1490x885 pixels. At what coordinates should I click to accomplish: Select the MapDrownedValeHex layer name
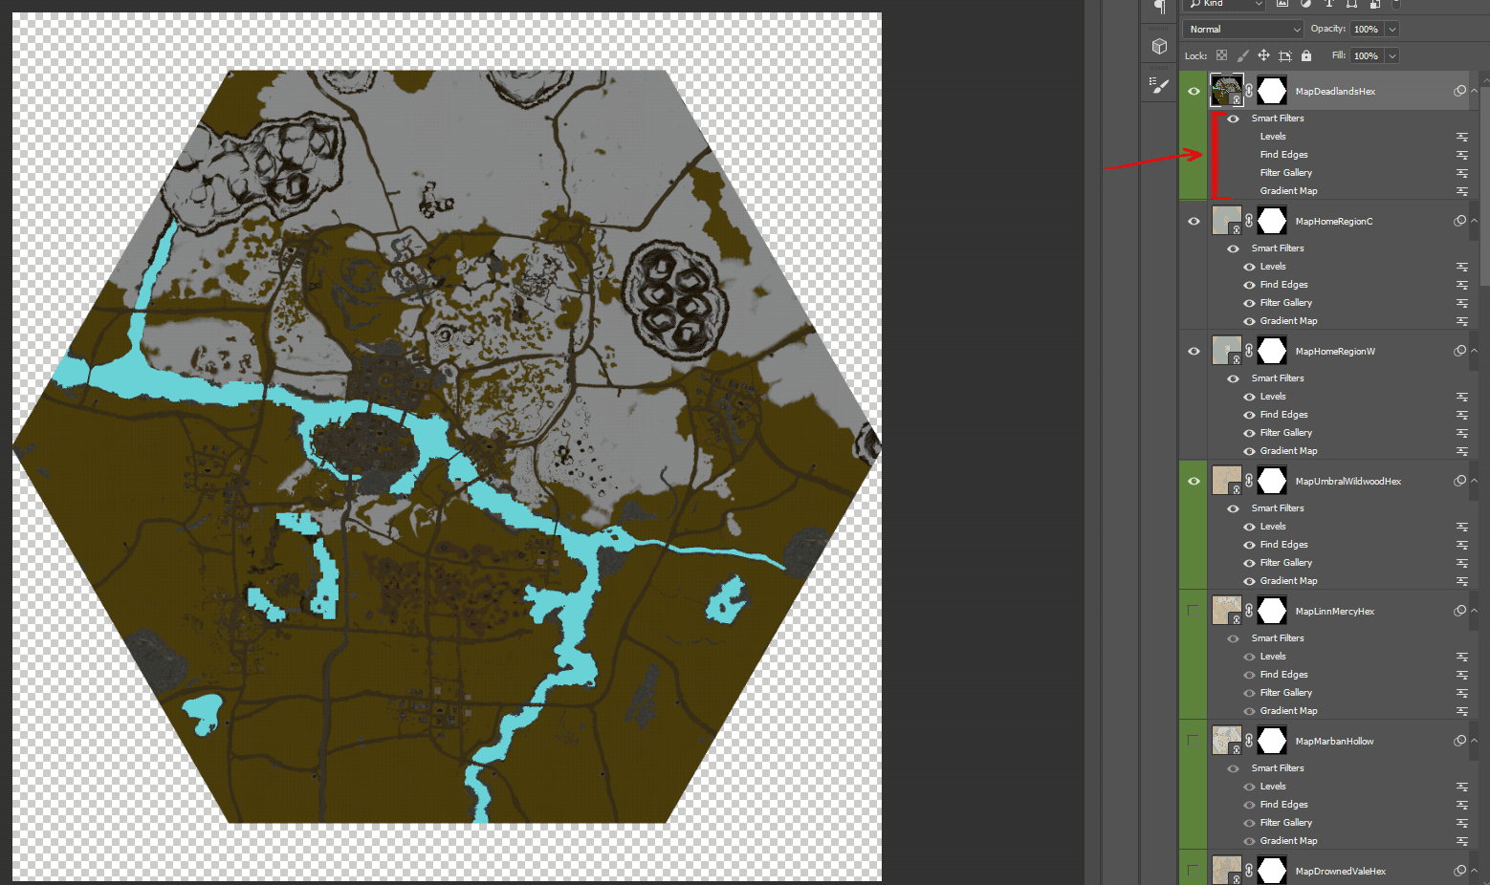click(x=1340, y=872)
